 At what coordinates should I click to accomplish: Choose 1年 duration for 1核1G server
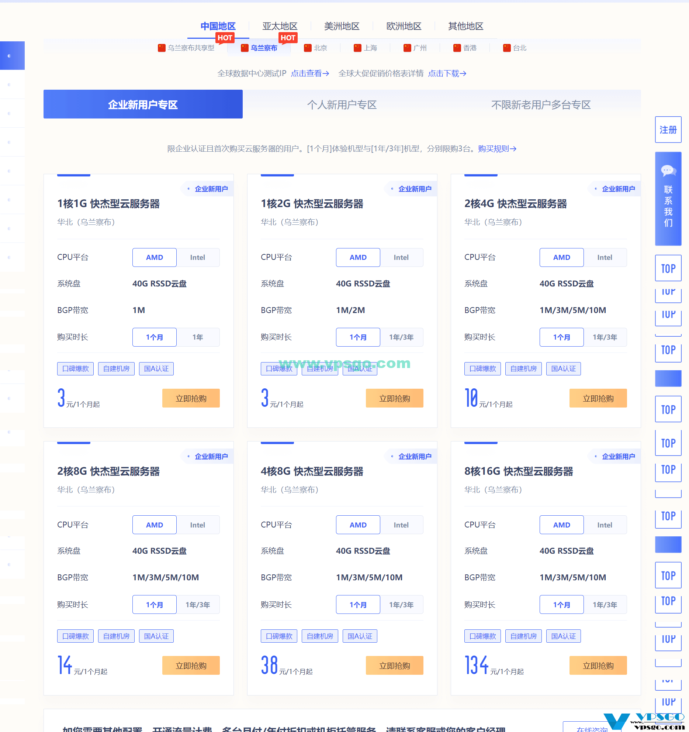click(198, 337)
